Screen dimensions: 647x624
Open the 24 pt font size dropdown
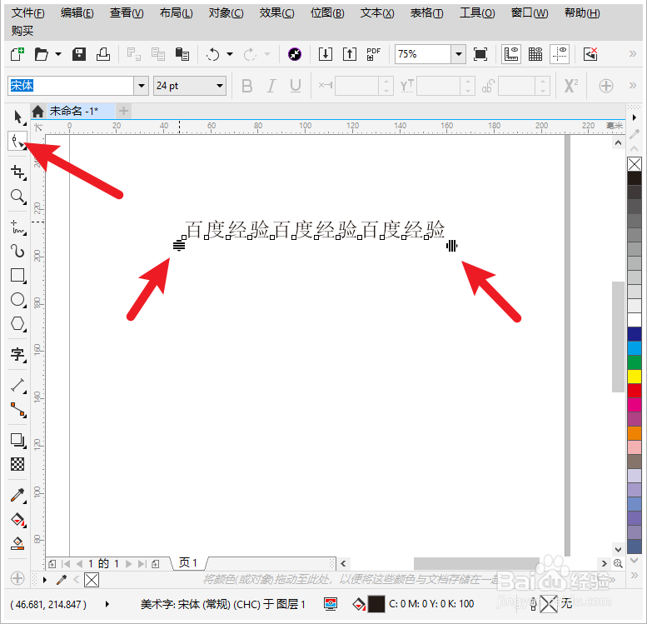tap(220, 86)
